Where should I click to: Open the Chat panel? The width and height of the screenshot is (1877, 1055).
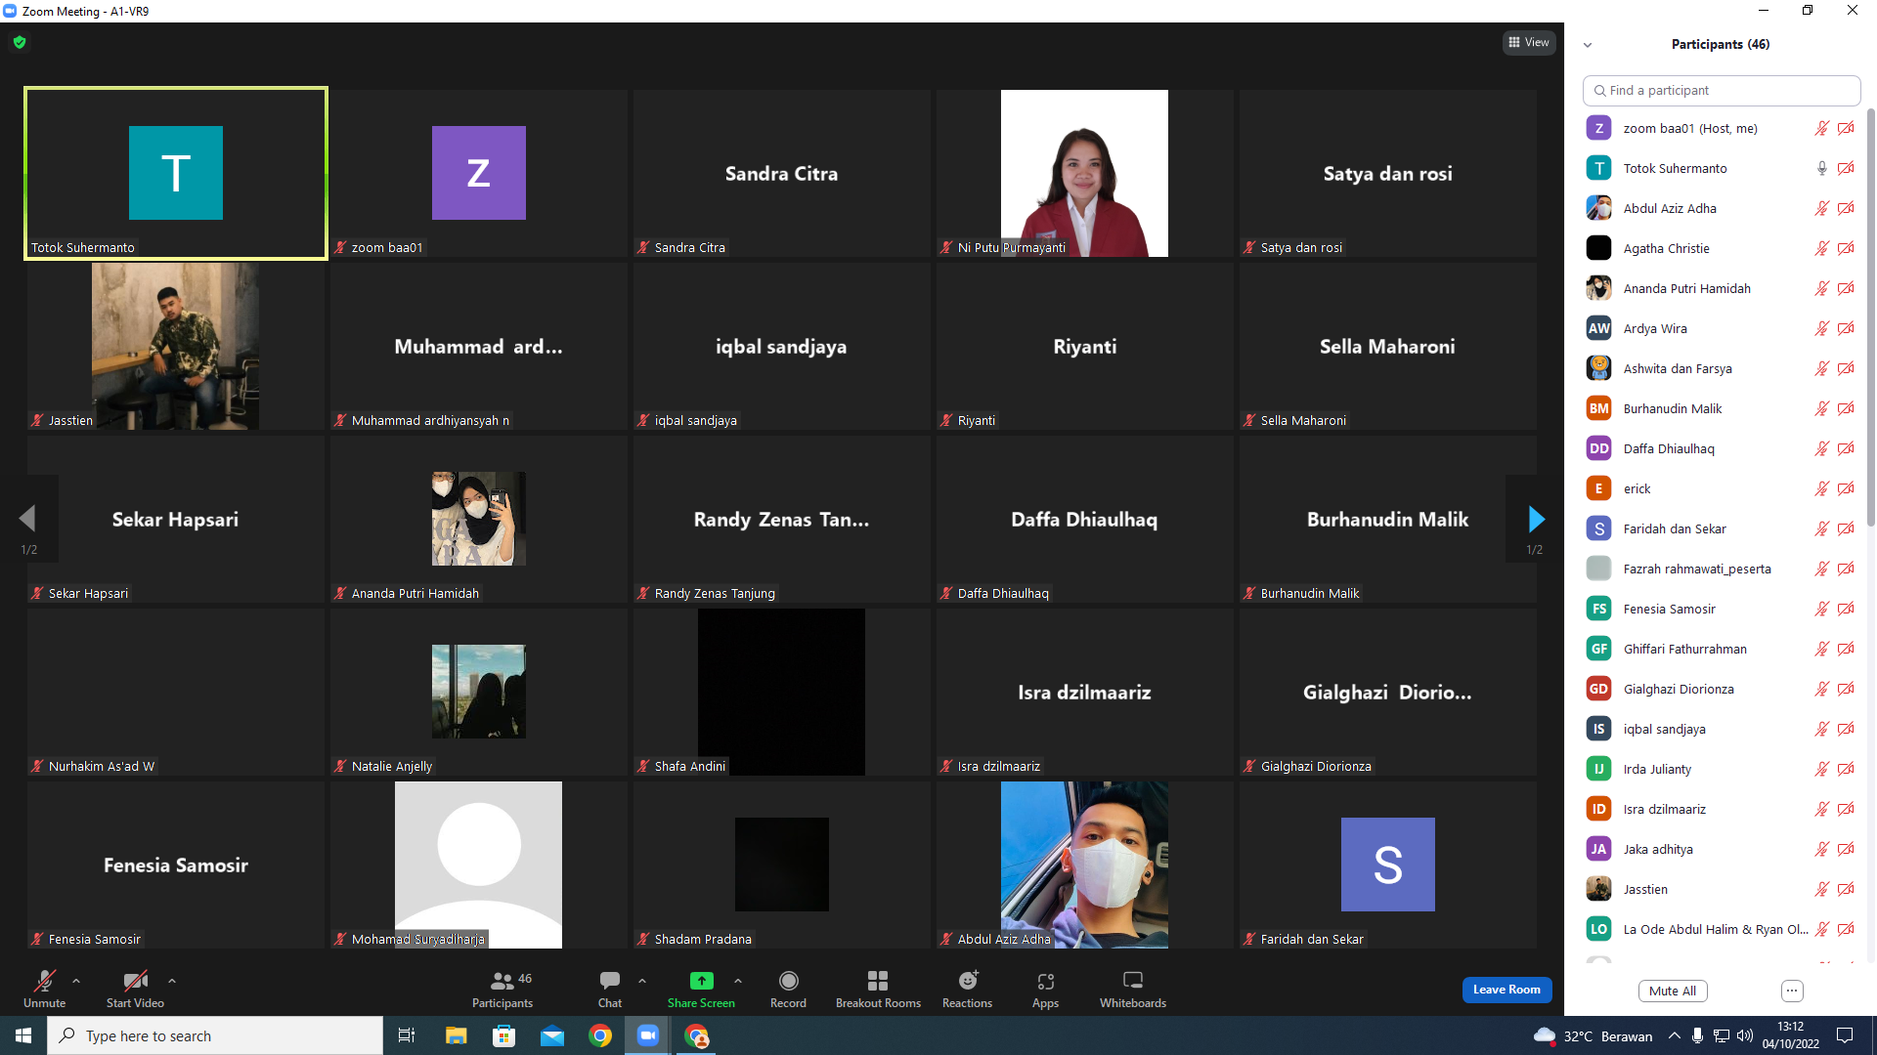(x=610, y=989)
